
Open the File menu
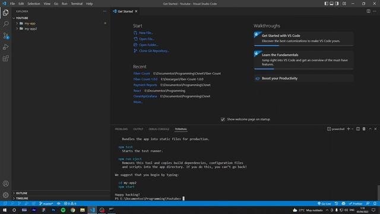(x=12, y=4)
